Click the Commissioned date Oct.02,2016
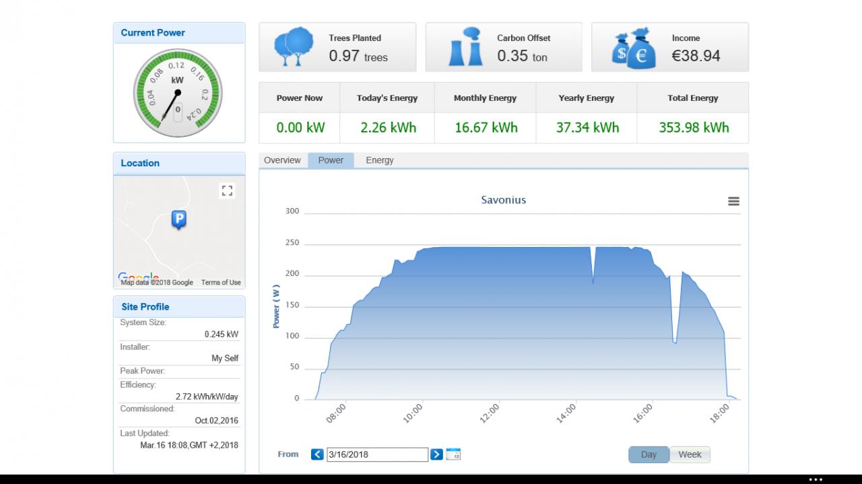The height and width of the screenshot is (484, 862). 217,421
